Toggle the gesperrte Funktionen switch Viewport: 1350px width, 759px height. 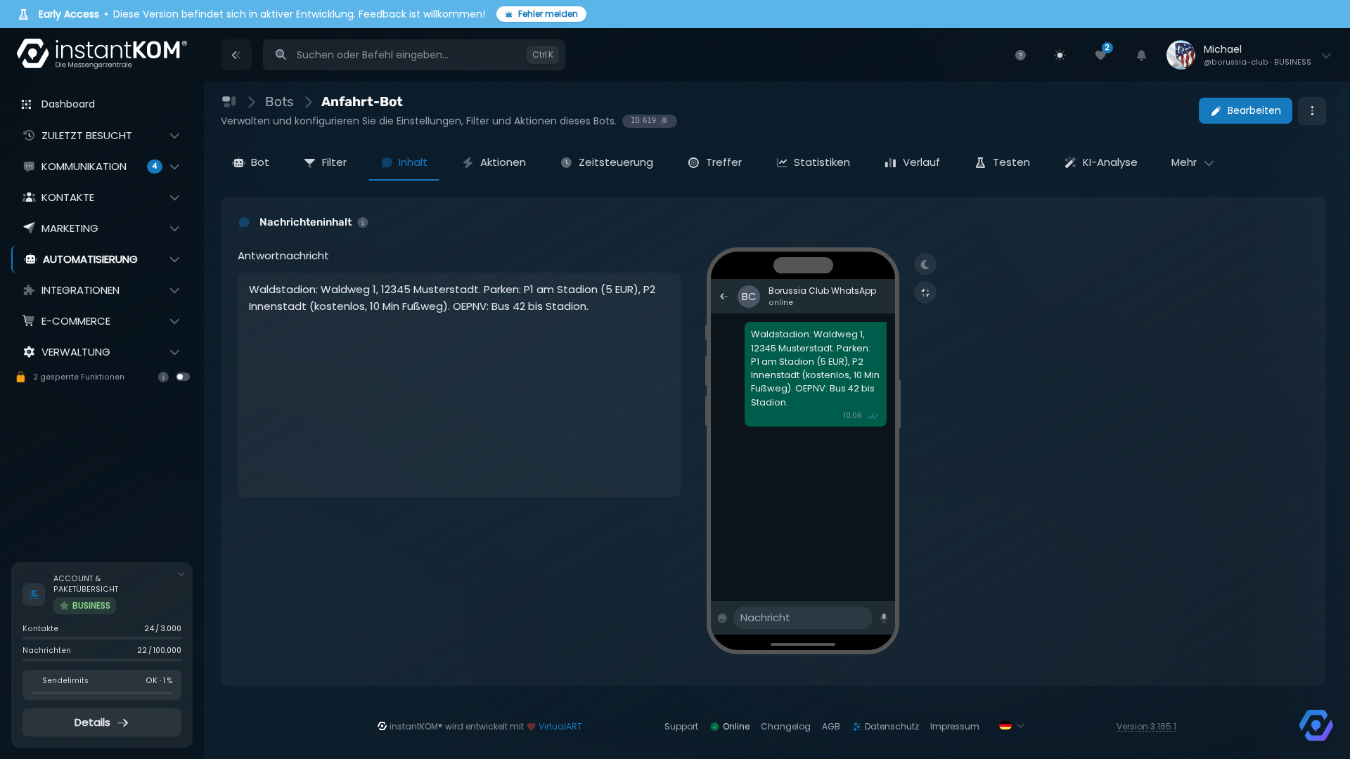(x=183, y=377)
